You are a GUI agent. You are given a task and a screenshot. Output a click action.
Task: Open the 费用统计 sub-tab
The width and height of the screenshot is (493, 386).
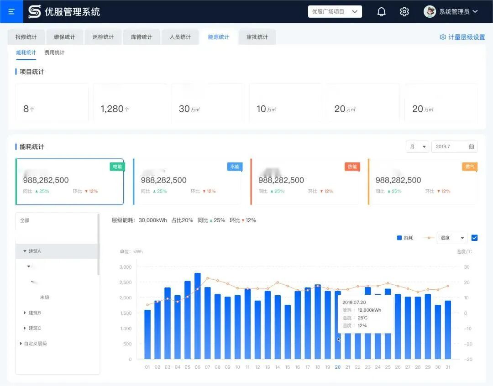[54, 52]
